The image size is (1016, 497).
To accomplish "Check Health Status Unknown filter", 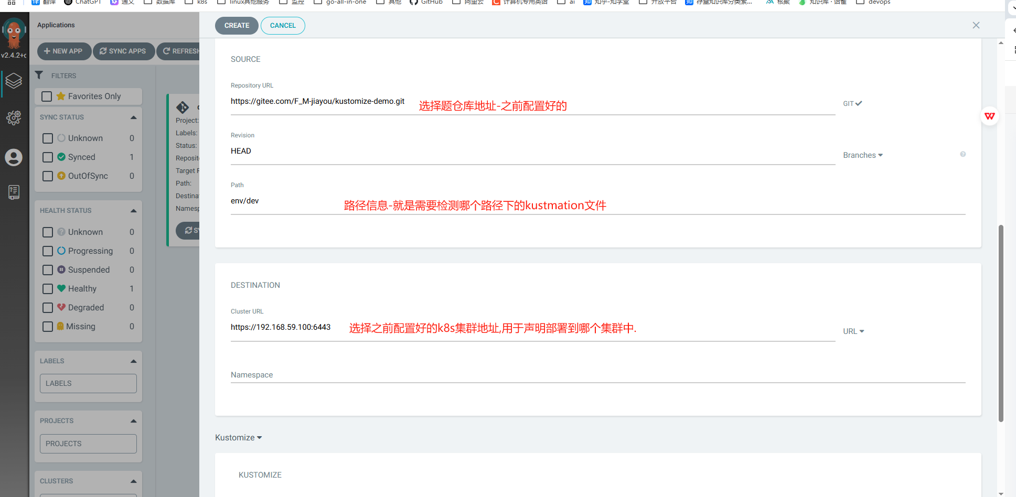I will click(x=48, y=232).
